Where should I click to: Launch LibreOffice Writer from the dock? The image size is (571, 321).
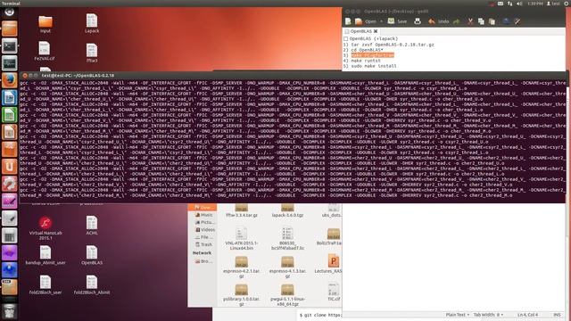10,98
